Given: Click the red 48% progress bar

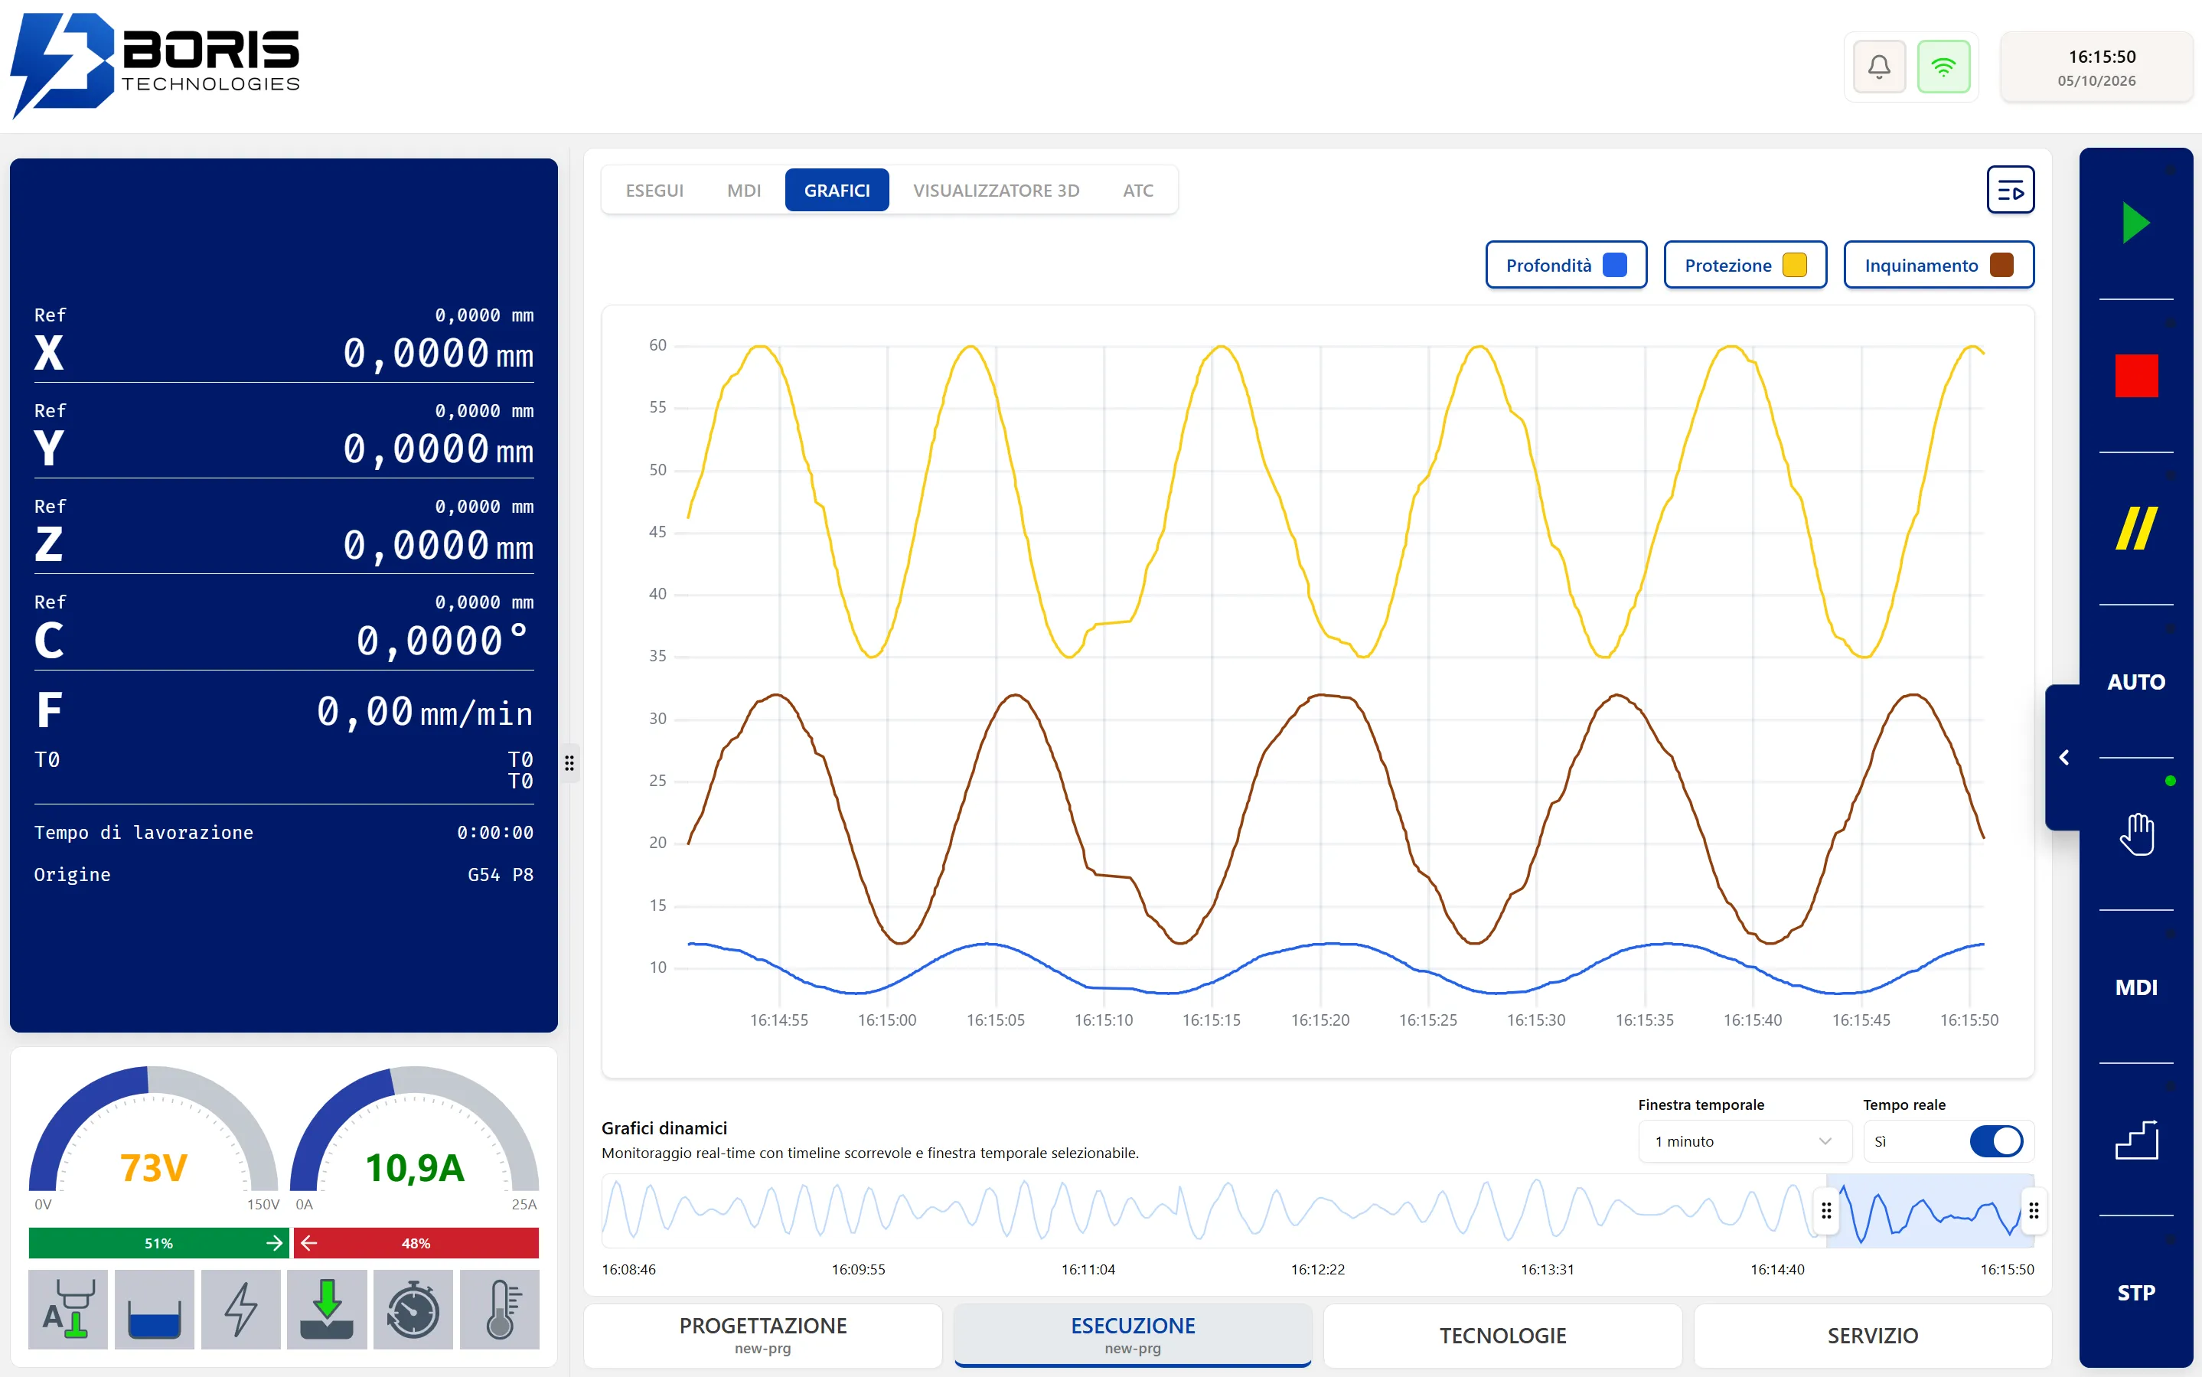Looking at the screenshot, I should click(416, 1243).
